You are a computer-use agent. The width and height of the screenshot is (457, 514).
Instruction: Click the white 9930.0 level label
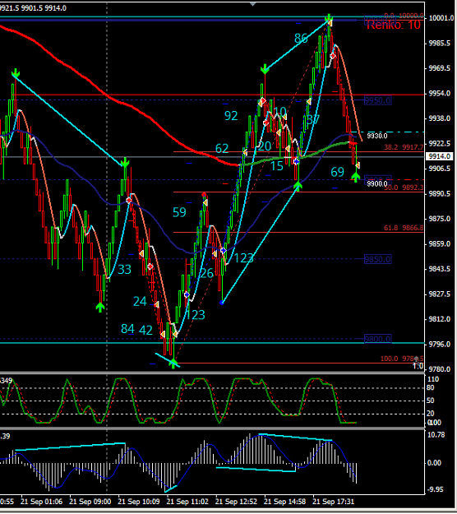coord(377,136)
